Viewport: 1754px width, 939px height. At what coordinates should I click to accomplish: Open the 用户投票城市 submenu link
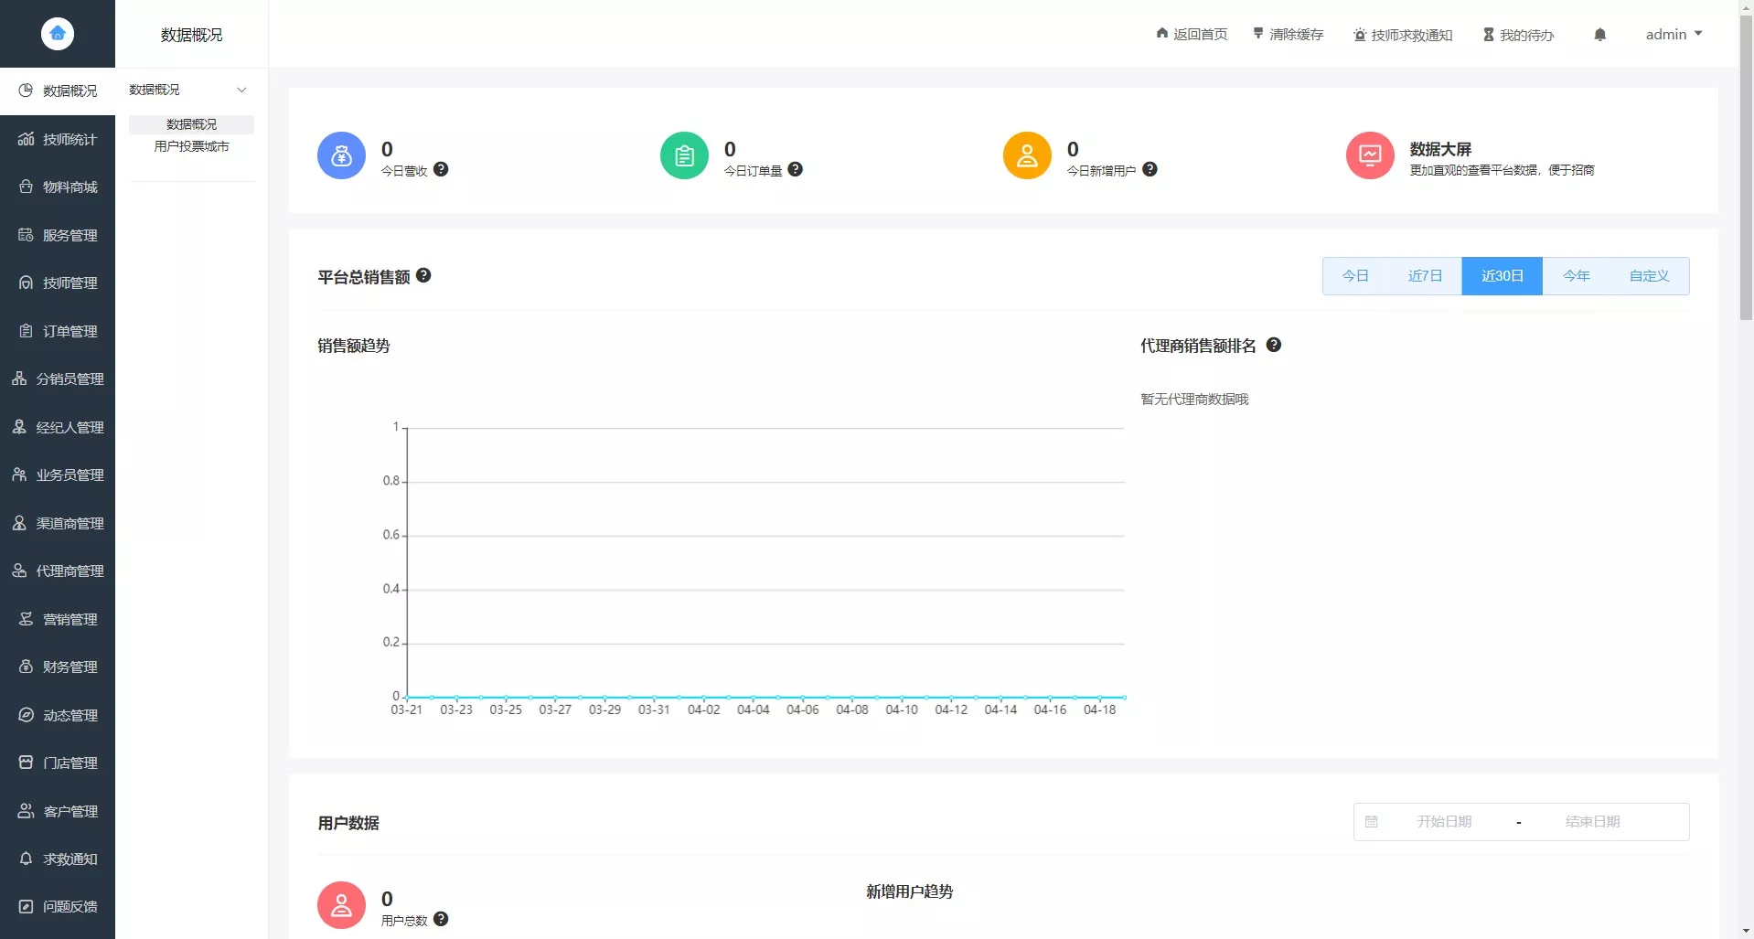coord(191,146)
